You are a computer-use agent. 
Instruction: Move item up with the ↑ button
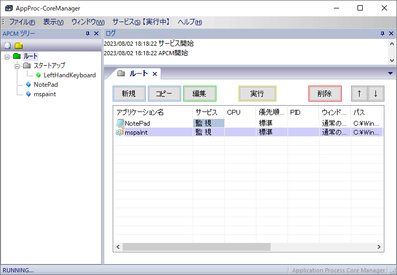[x=359, y=94]
